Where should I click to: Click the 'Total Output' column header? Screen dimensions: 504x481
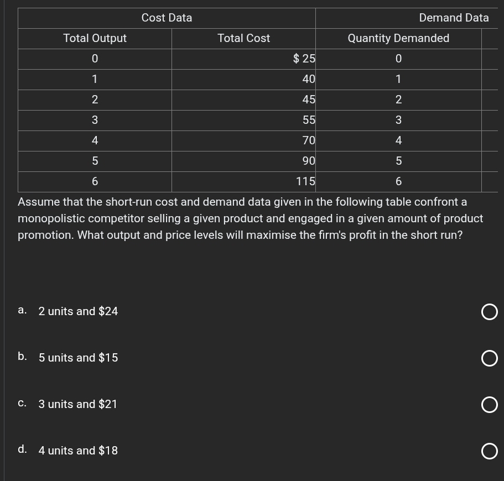pos(95,38)
